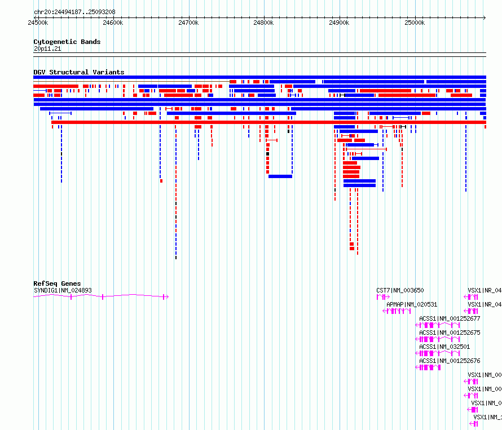Open the ACSS1|NM_001252675 transcript label
The image size is (502, 430).
pos(450,333)
